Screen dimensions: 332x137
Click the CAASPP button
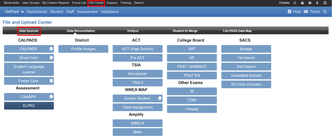click(29, 97)
